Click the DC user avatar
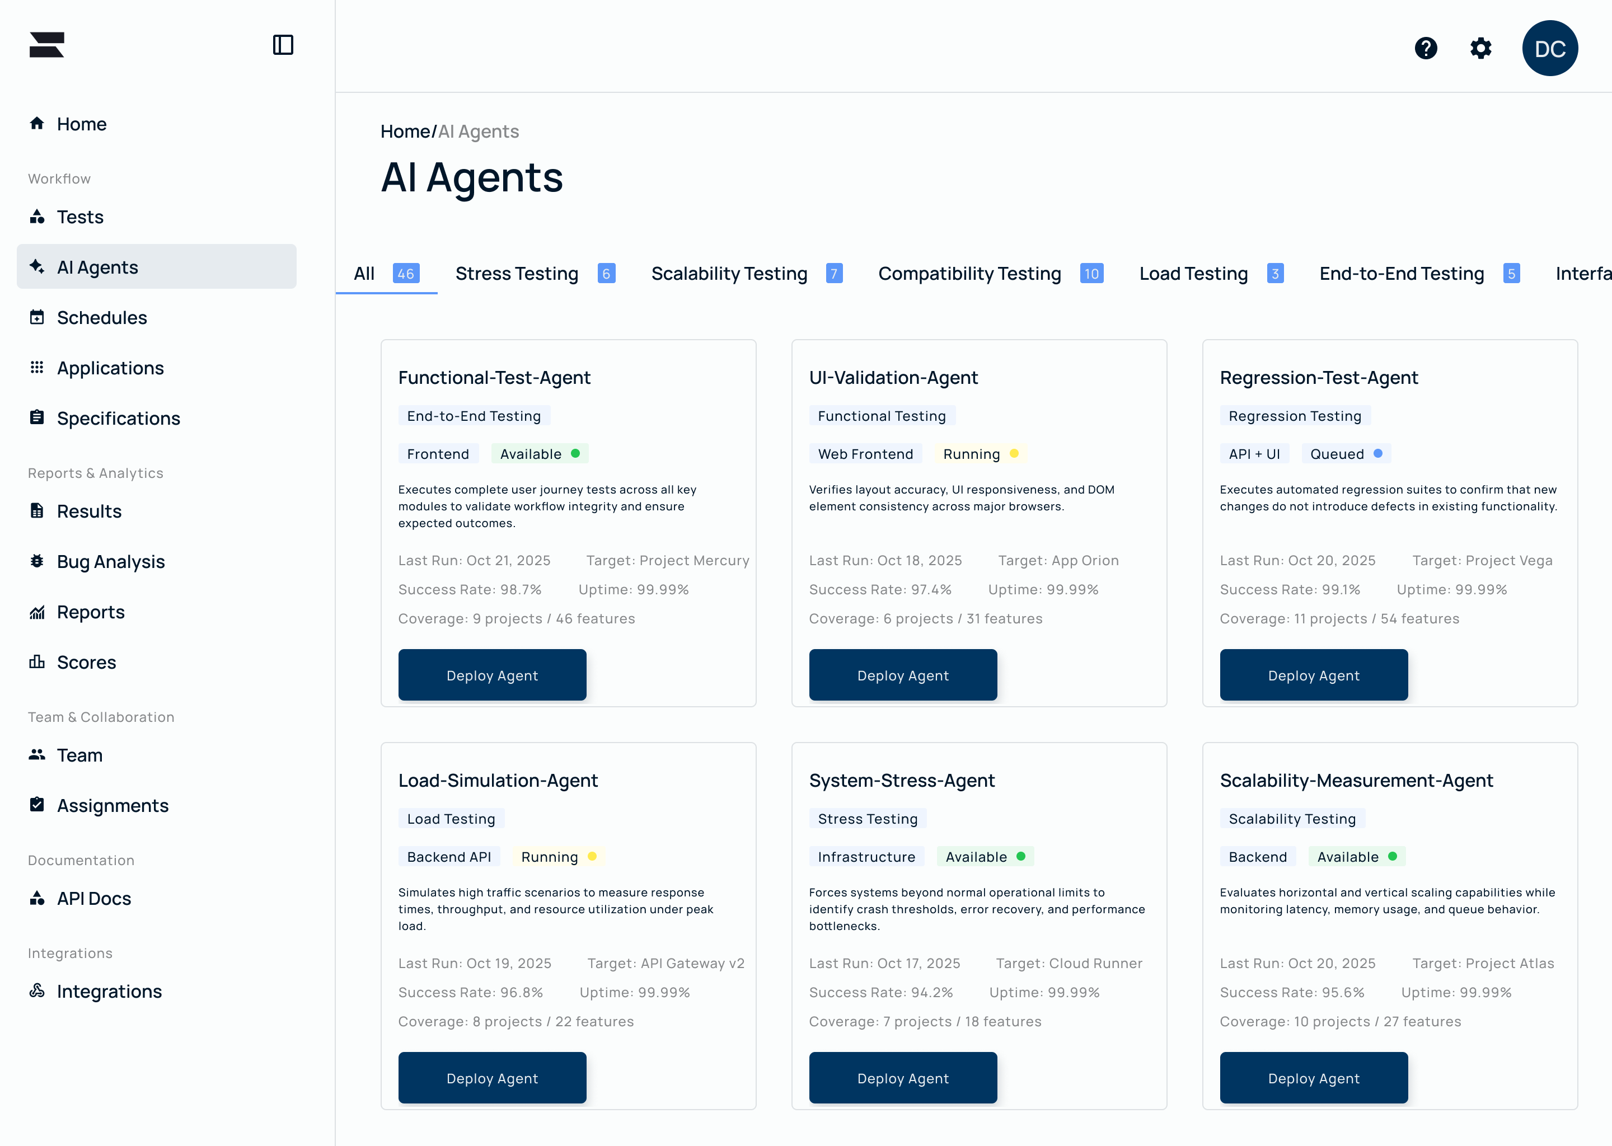The width and height of the screenshot is (1612, 1146). coord(1549,48)
